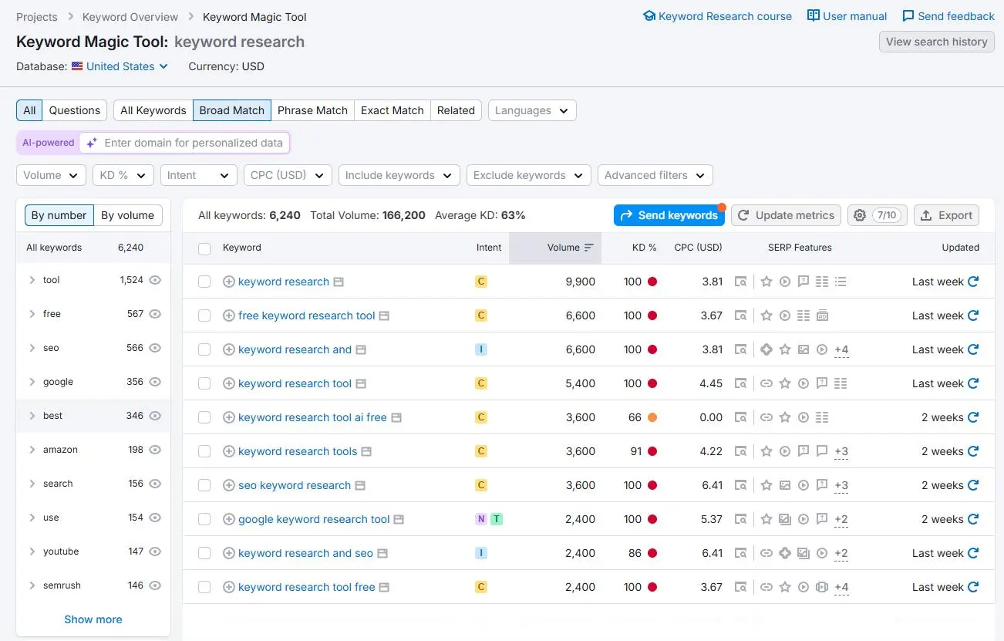Viewport: 1004px width, 641px height.
Task: Expand the google keyword group
Action: [32, 382]
